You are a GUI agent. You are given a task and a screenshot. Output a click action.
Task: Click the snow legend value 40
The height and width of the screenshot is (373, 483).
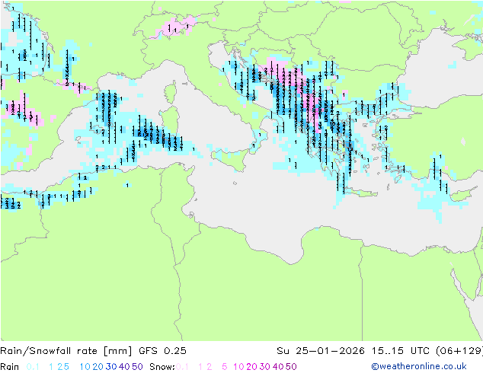[x=278, y=367]
